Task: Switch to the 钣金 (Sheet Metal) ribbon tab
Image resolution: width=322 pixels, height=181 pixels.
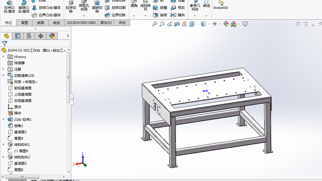Action: (56, 23)
